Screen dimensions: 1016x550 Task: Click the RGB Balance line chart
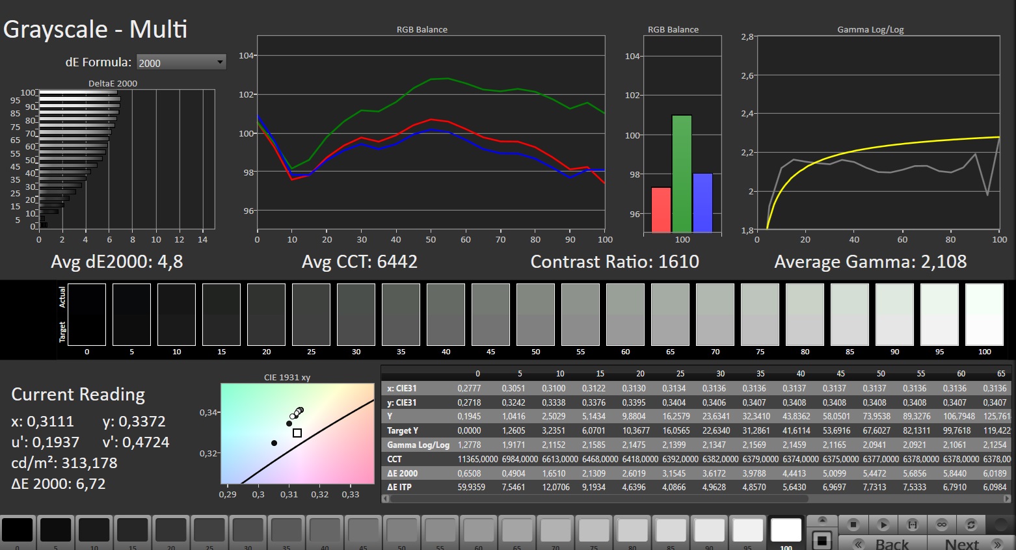click(431, 133)
